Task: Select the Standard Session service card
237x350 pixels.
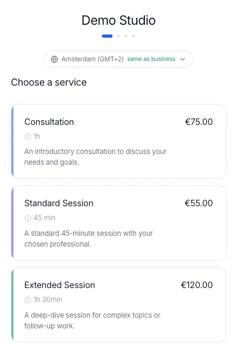Action: 119,223
